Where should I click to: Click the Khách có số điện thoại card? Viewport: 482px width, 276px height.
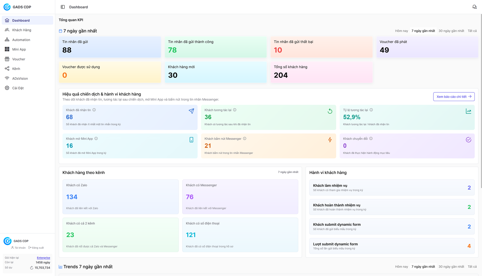coord(240,235)
